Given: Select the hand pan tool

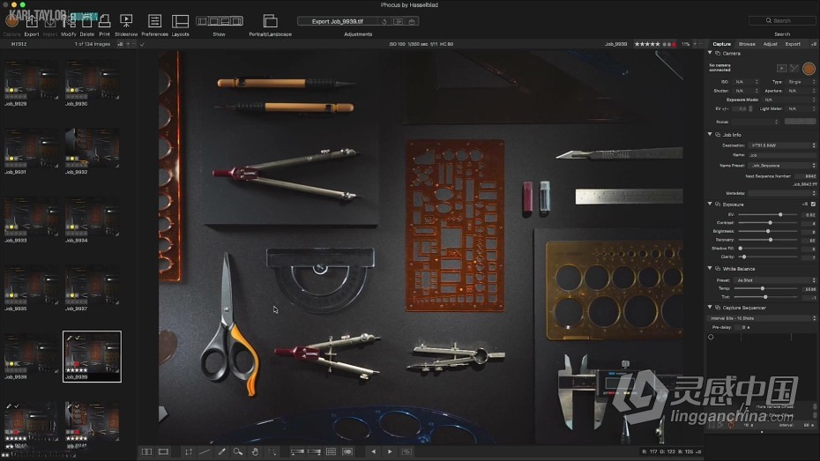Looking at the screenshot, I should click(x=255, y=451).
